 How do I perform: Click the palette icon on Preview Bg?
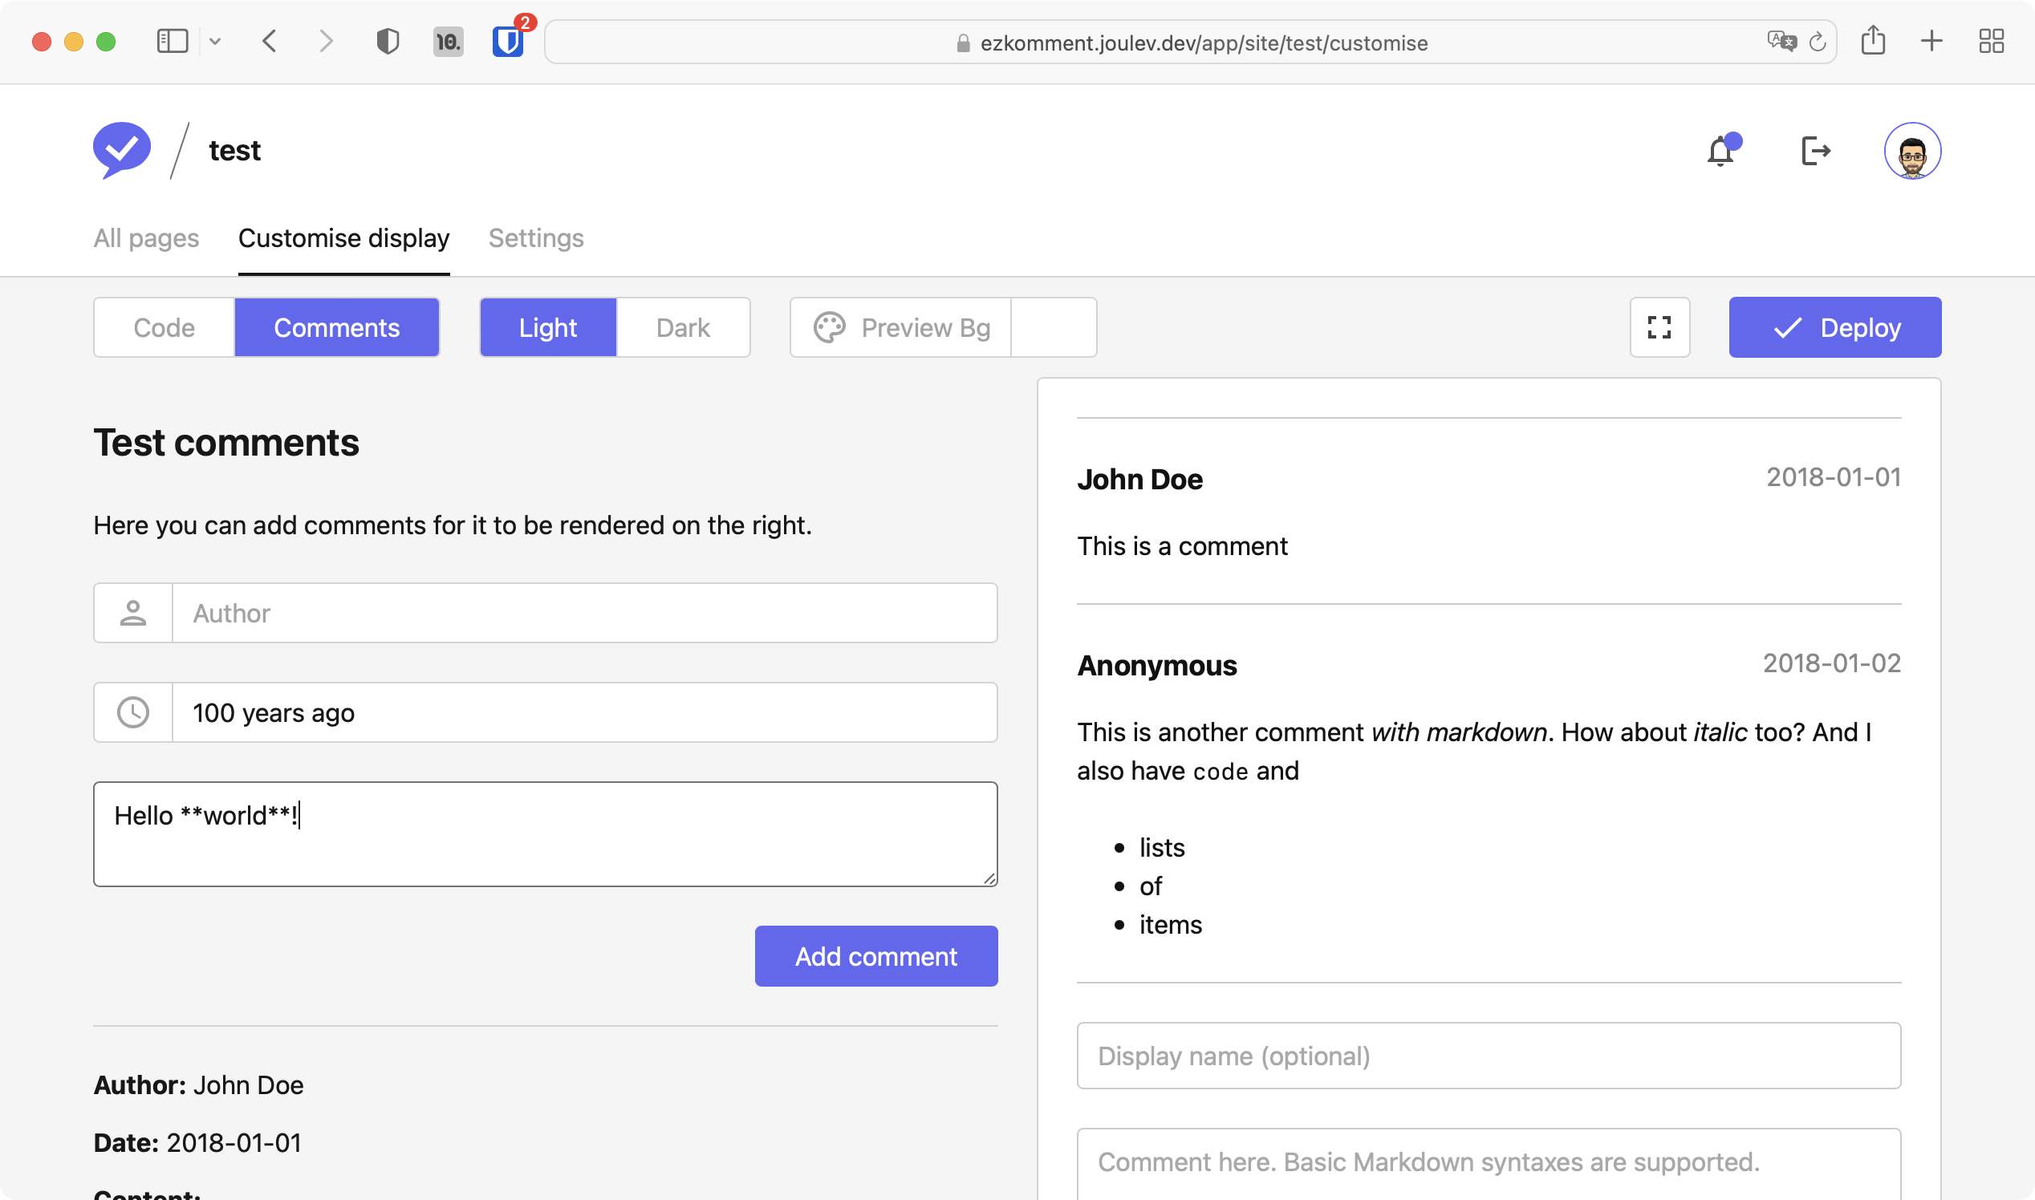click(830, 326)
